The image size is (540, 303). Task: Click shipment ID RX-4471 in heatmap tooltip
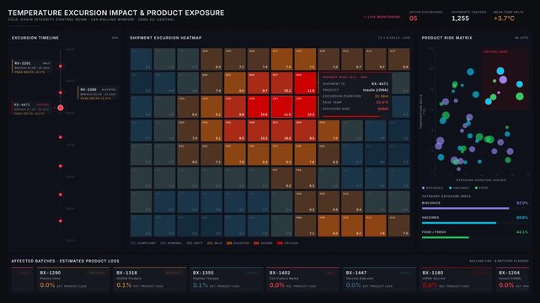(379, 83)
